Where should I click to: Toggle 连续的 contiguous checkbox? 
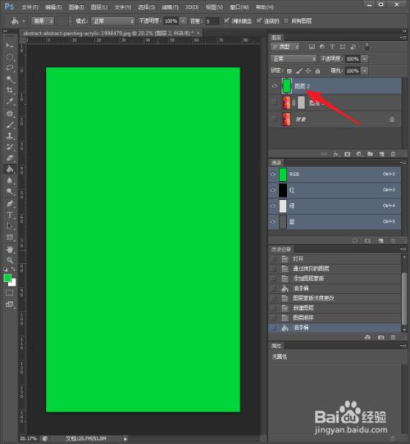coord(259,20)
